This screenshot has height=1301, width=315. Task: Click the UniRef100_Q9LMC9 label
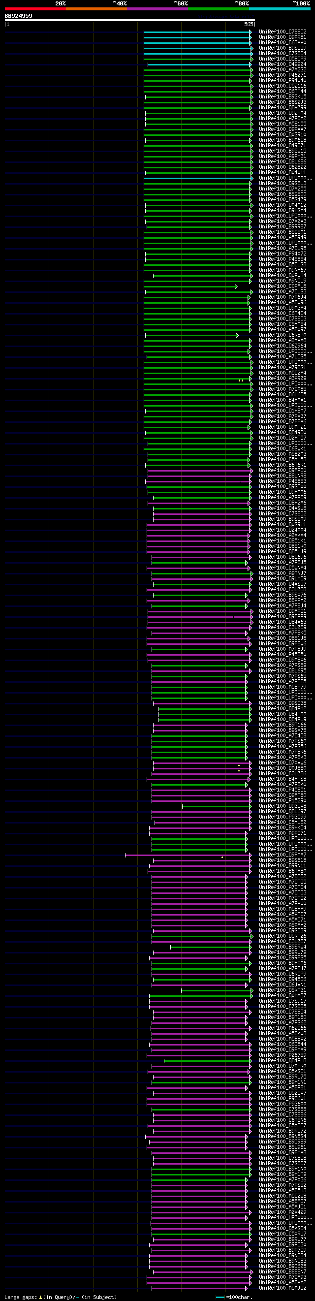click(x=283, y=579)
